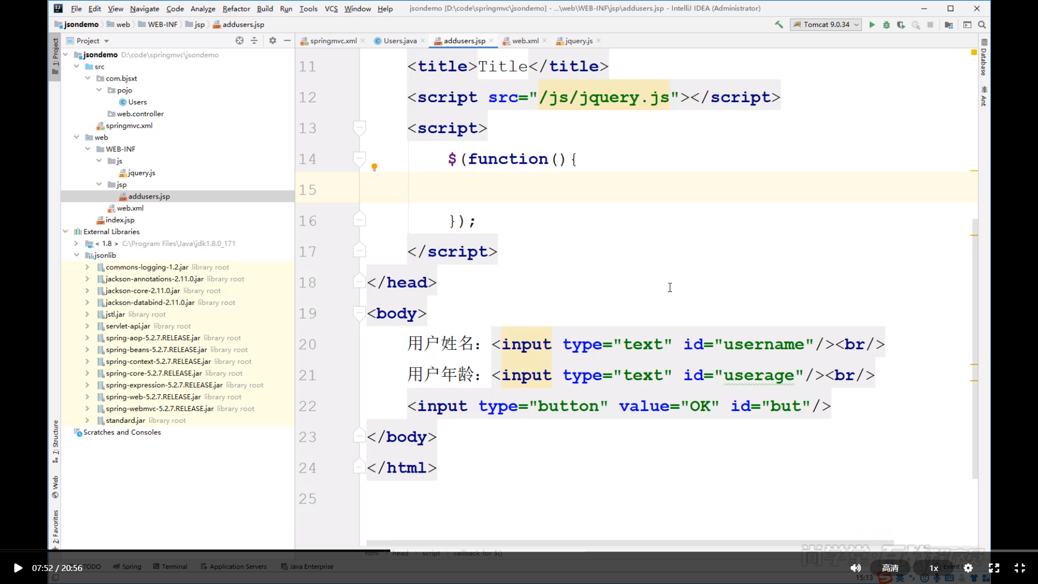The width and height of the screenshot is (1038, 584).
Task: Start debugging with the bug icon
Action: [x=887, y=25]
